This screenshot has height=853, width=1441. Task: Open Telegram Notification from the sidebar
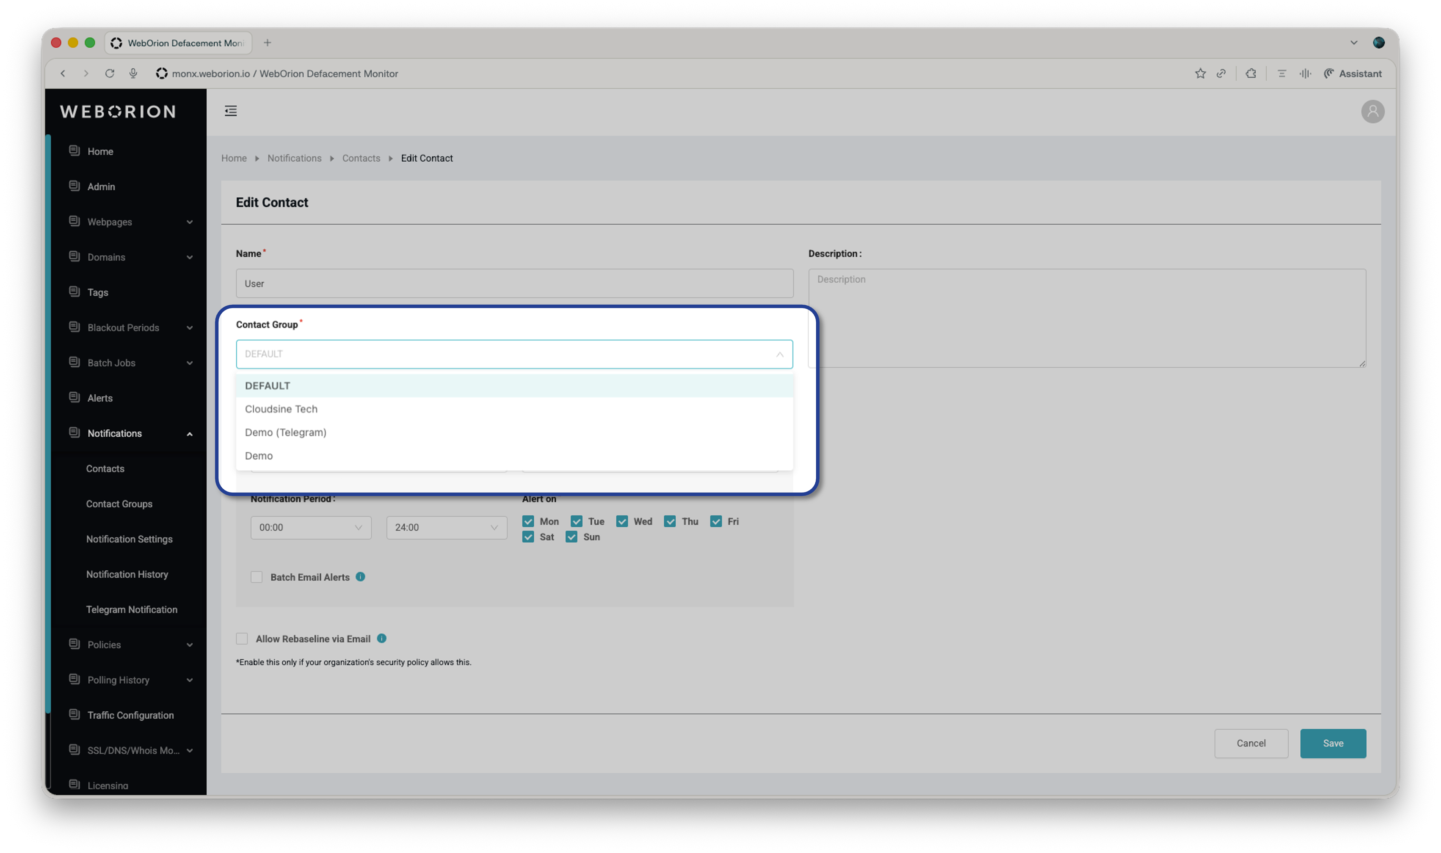132,609
